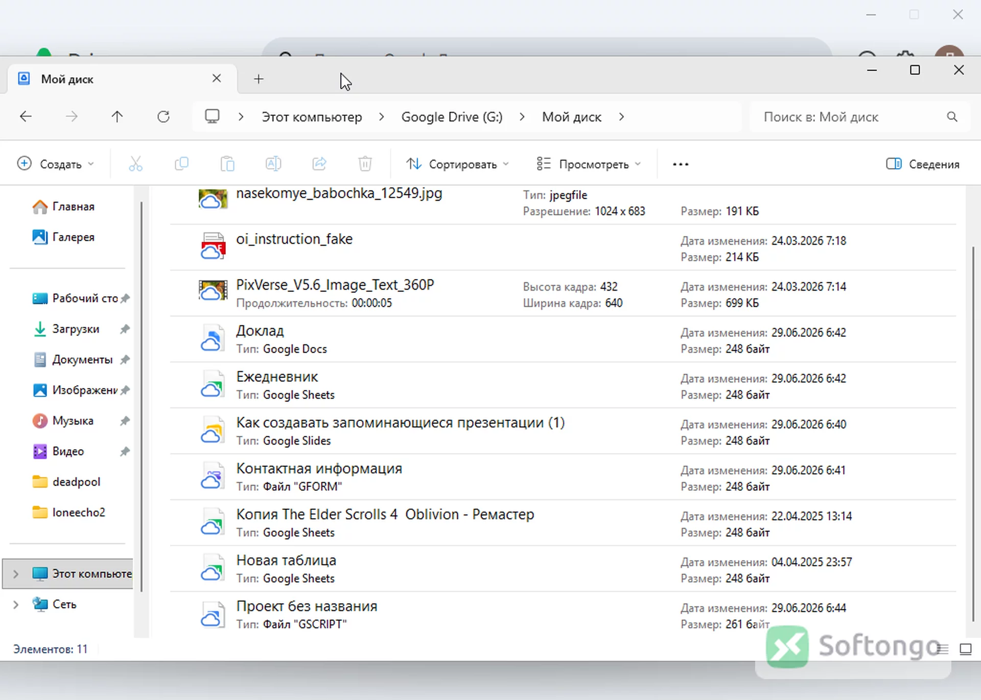Open Рабочий стол in the sidebar

coord(75,298)
